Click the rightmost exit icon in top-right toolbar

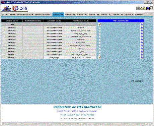151,8
